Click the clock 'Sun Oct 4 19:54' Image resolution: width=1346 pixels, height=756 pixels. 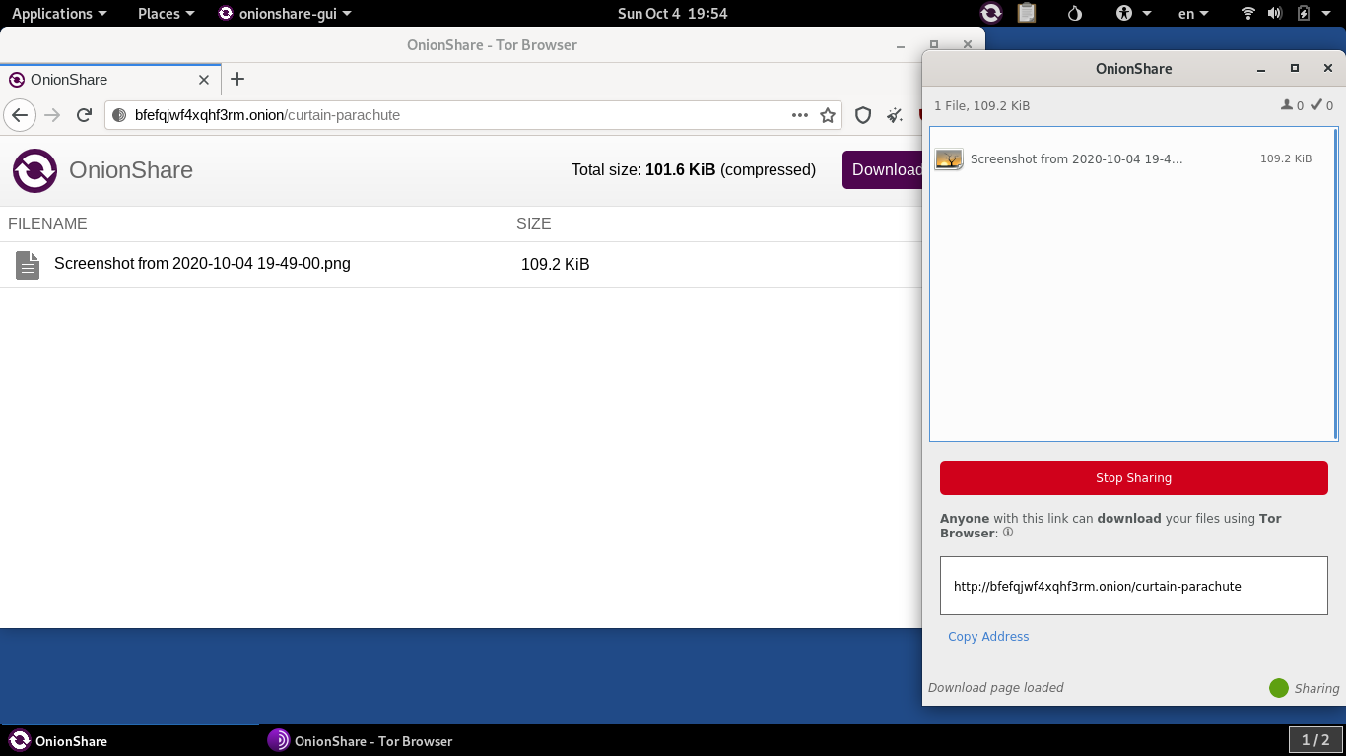(672, 13)
